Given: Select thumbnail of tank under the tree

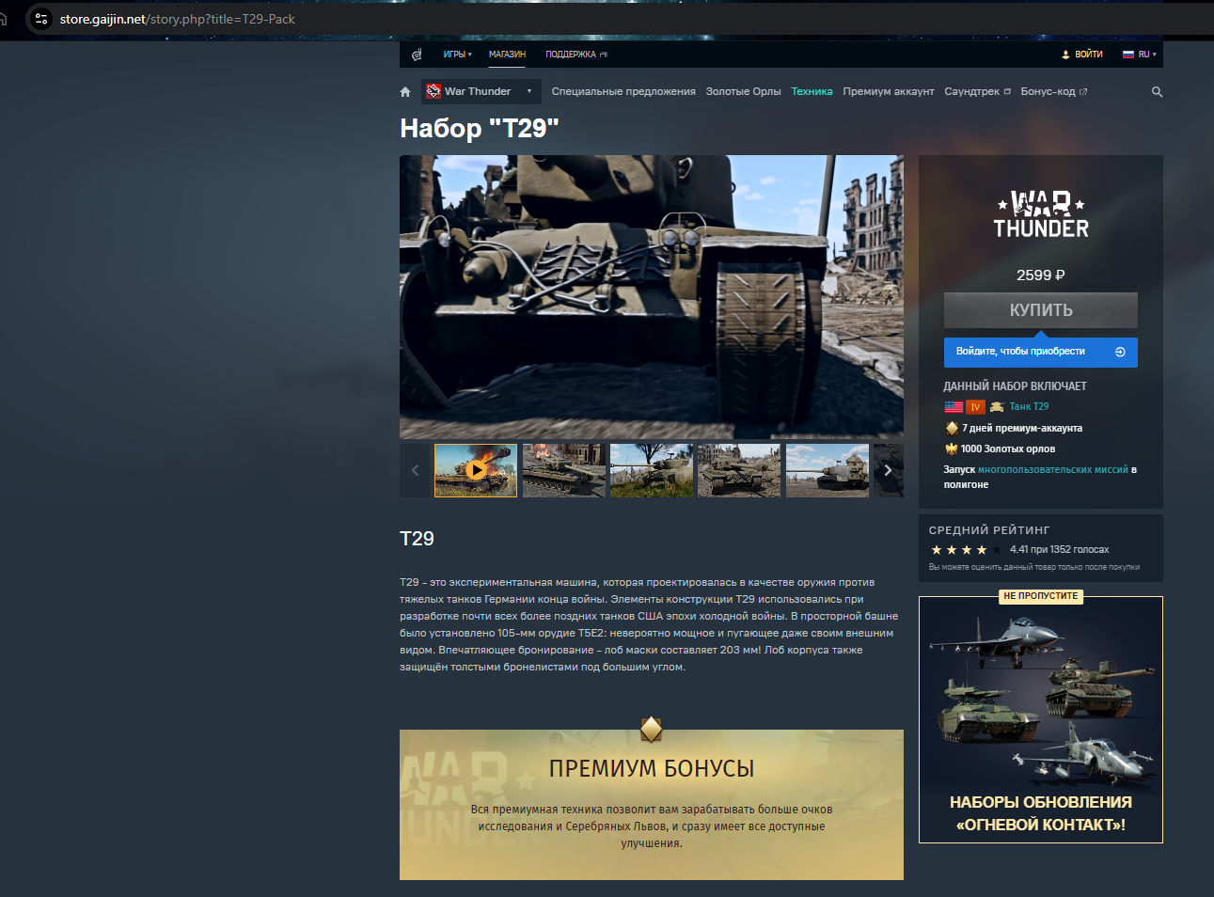Looking at the screenshot, I should [x=652, y=470].
